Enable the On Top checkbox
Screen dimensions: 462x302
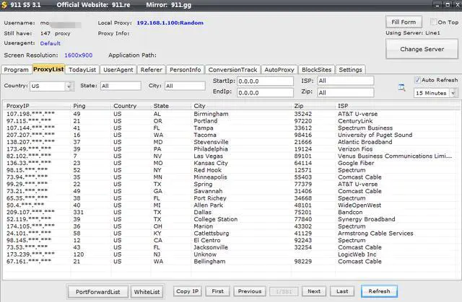[x=432, y=22]
